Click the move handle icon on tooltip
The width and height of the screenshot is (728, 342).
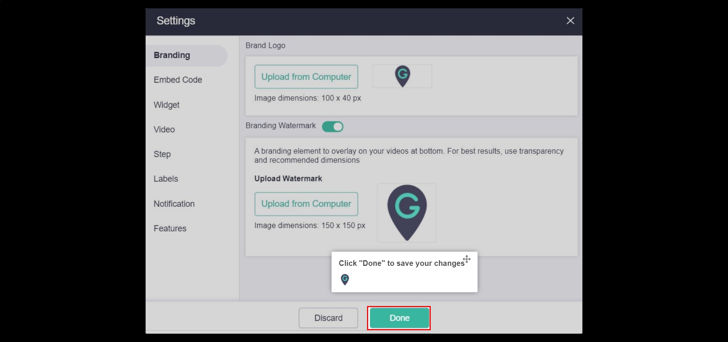tap(467, 259)
